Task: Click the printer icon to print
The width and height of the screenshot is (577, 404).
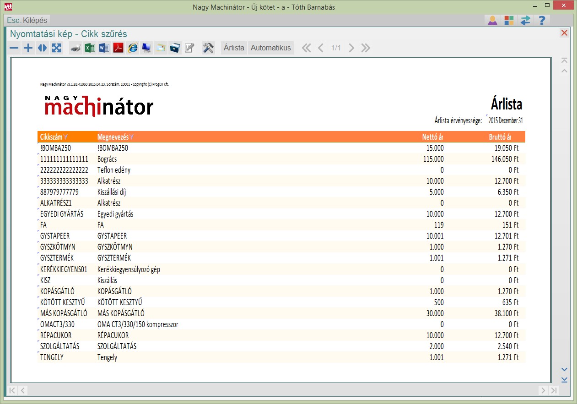Action: (x=76, y=48)
